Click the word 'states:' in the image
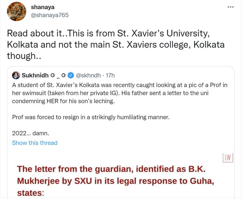This screenshot has height=199, width=242. point(30,193)
